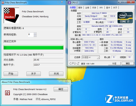Click the 逻辑处理器找到: 8 text
The height and width of the screenshot is (106, 136).
(x=14, y=28)
